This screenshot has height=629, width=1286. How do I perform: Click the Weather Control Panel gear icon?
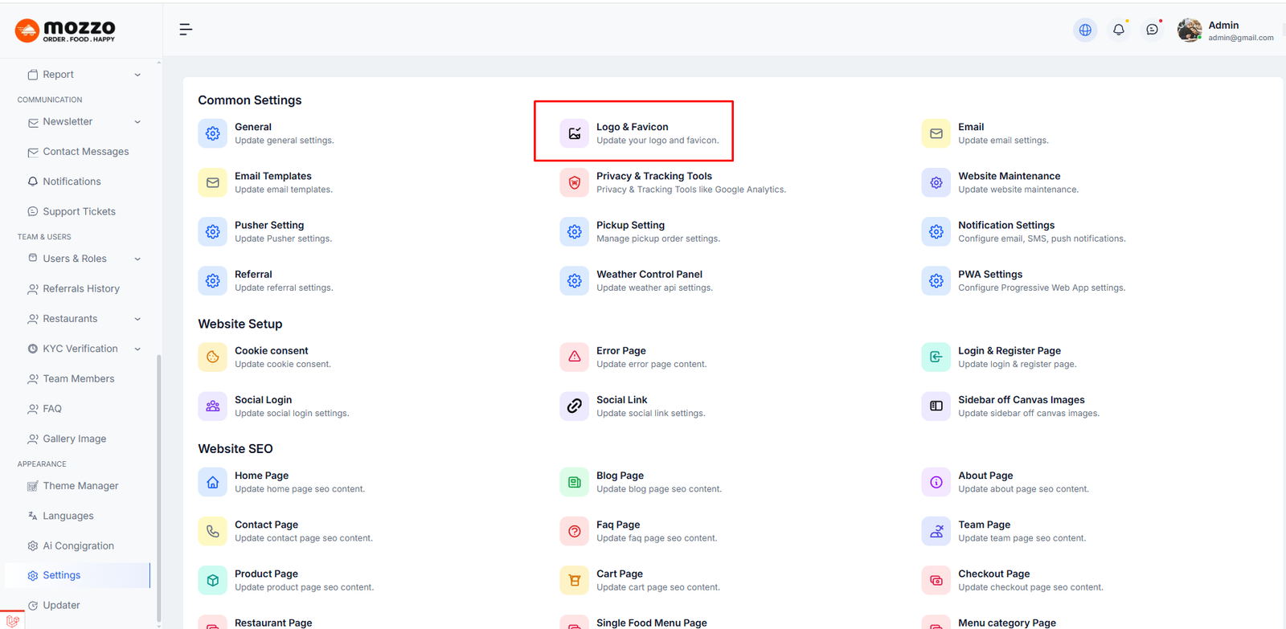[x=575, y=280]
